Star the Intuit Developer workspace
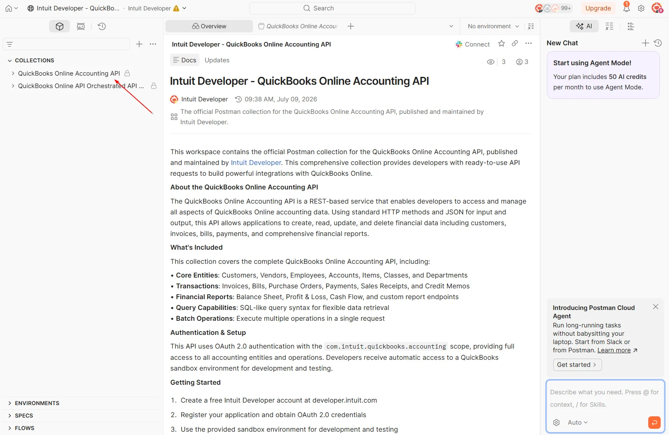Screen dimensions: 669x435 click(x=502, y=44)
